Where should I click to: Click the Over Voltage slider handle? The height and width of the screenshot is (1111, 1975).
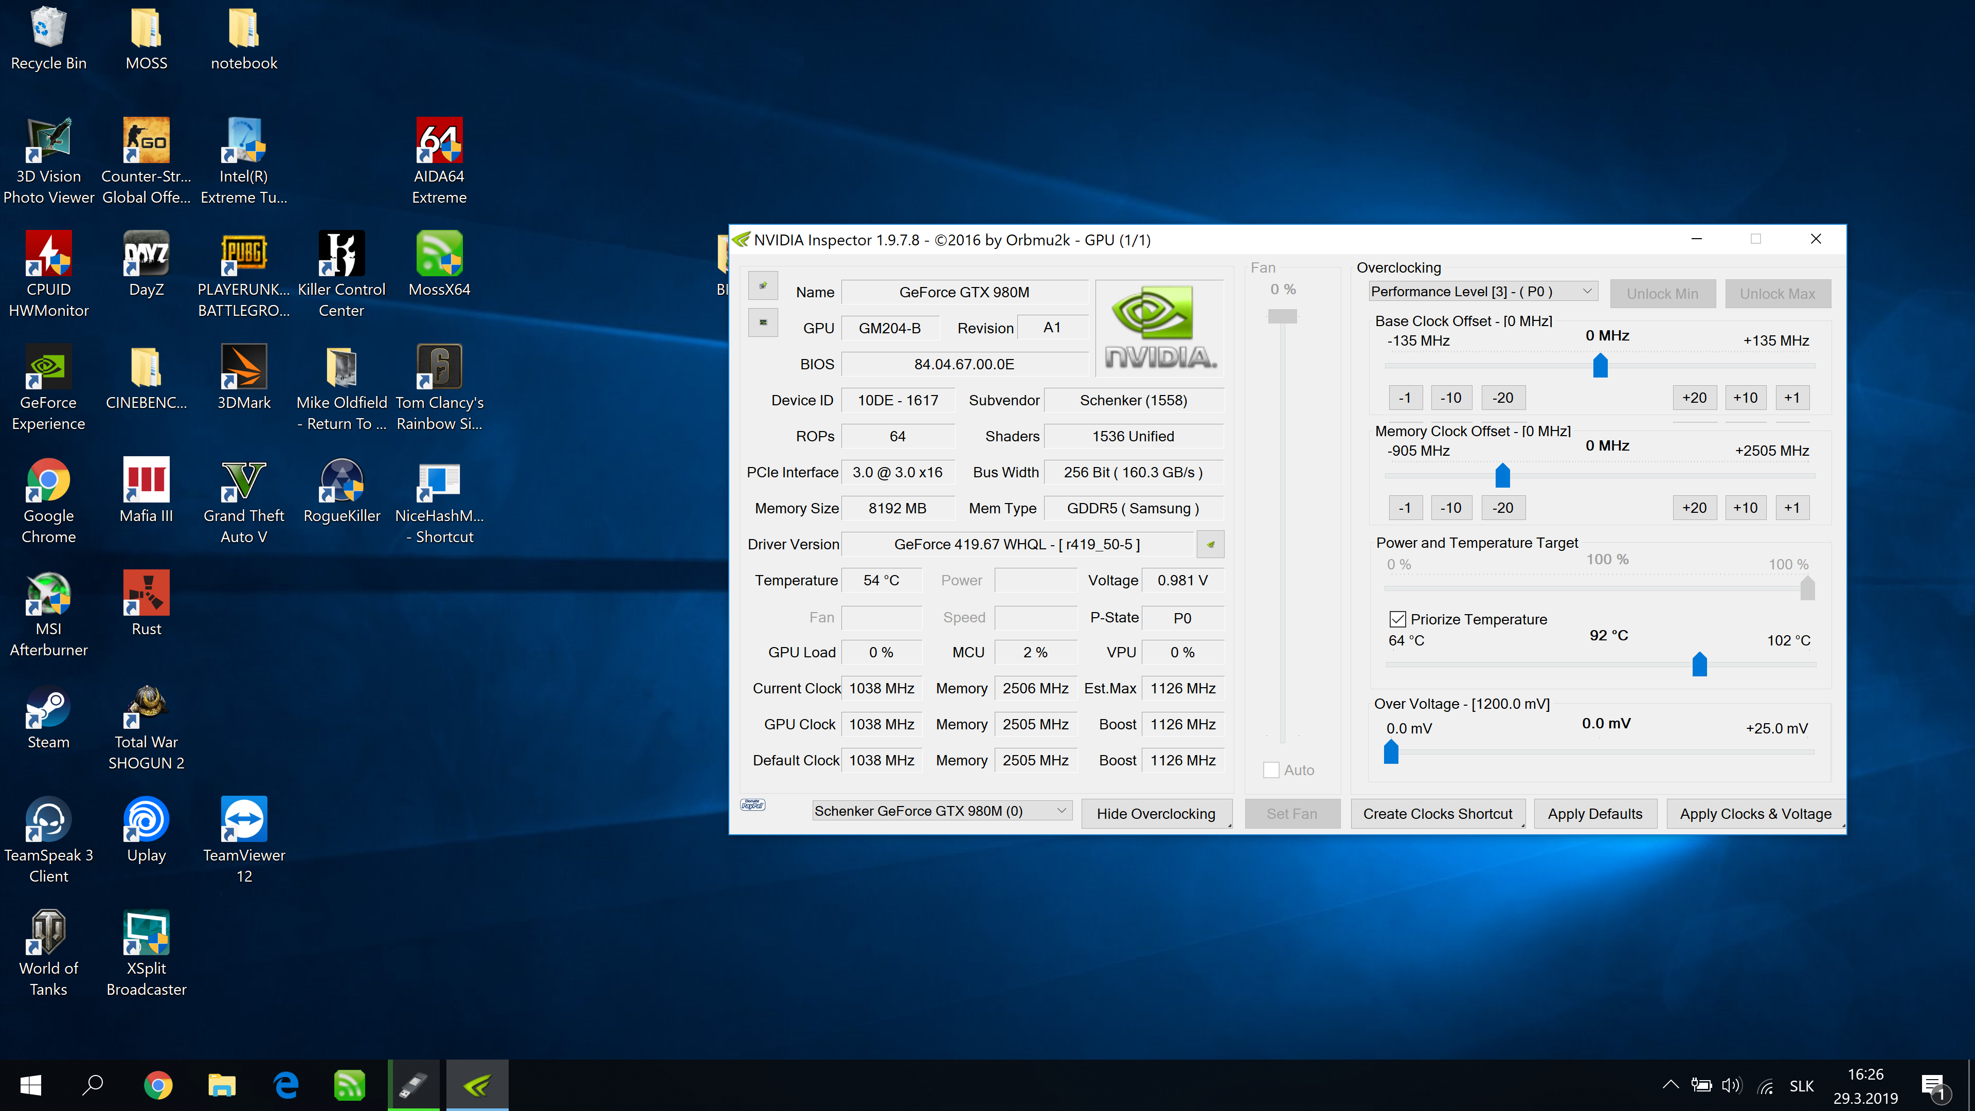[x=1391, y=751]
